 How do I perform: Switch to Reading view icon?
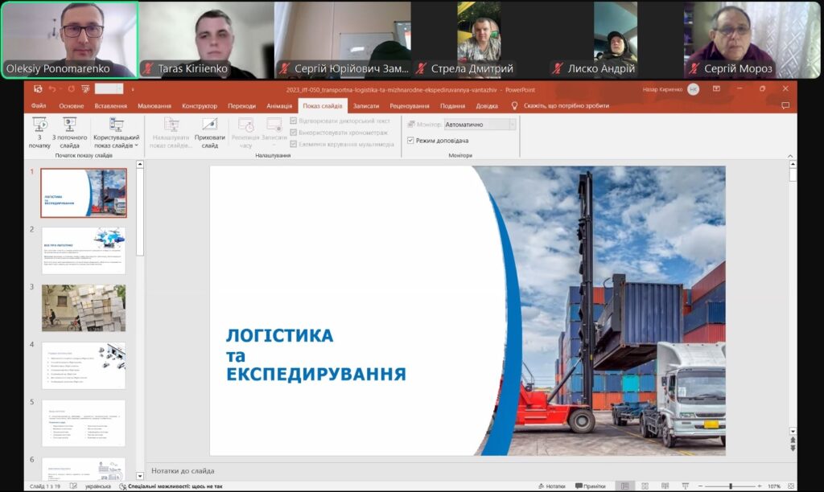coord(665,486)
